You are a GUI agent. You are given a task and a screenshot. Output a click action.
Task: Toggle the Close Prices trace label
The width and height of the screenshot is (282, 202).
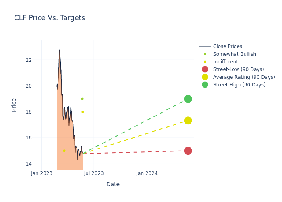coord(227,46)
